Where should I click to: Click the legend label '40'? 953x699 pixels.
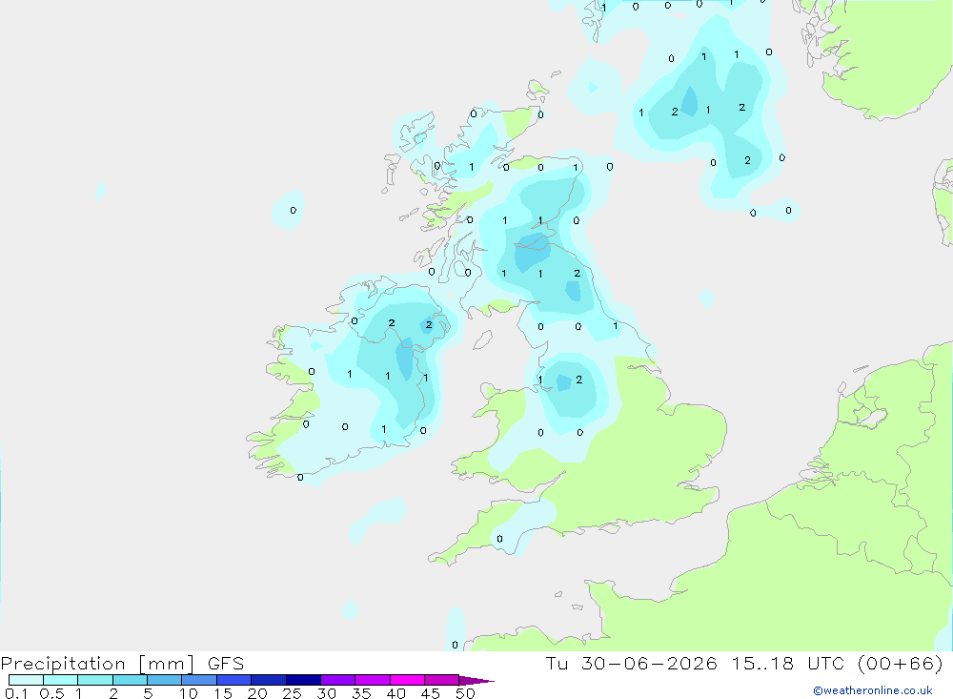(x=395, y=693)
